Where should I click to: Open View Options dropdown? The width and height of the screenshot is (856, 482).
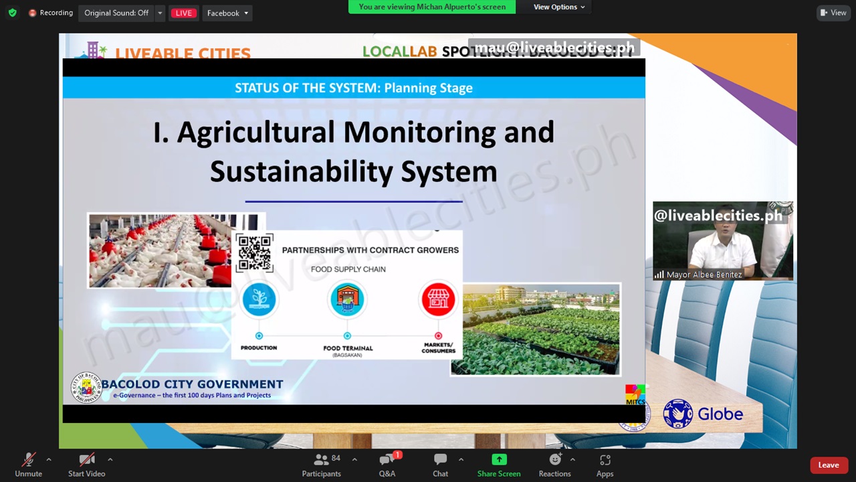point(559,7)
